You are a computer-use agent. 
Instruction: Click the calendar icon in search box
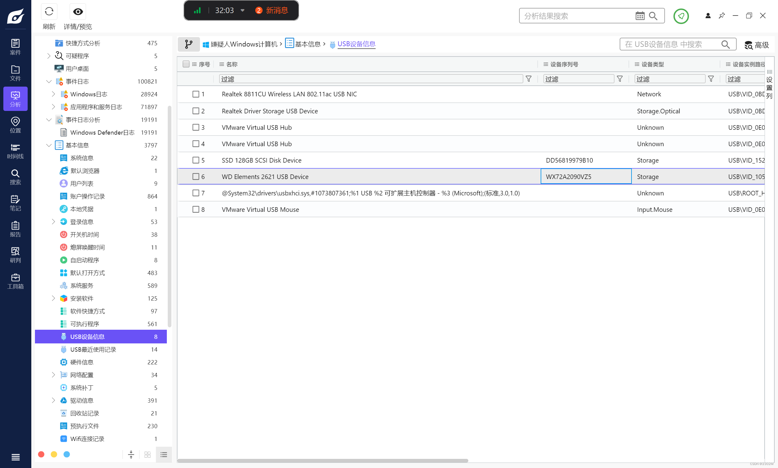click(639, 16)
